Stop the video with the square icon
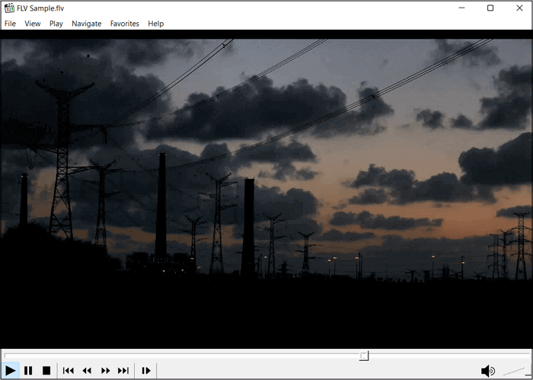533x380 pixels. pos(46,371)
